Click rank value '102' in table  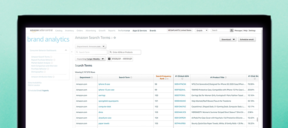click(156, 107)
